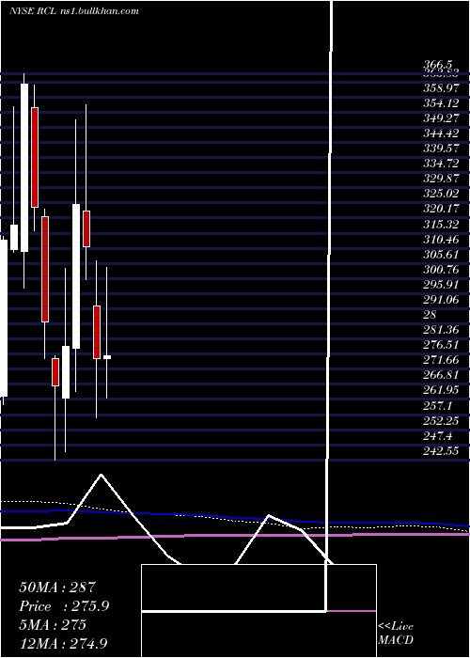
Task: Click the 305.61 axis label
Action: [x=441, y=255]
